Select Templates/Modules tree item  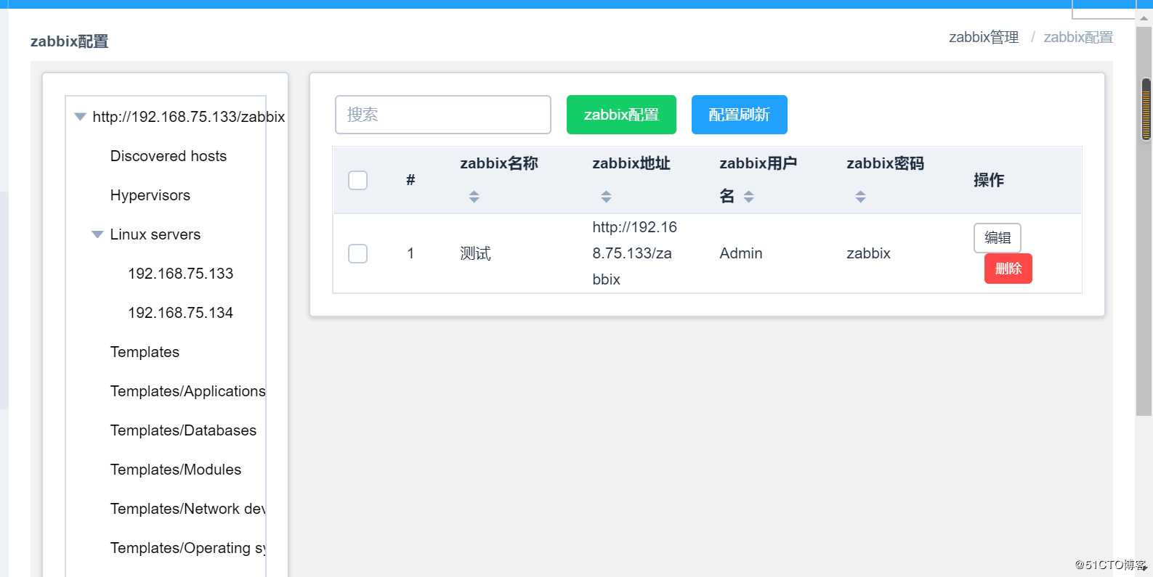click(x=176, y=470)
